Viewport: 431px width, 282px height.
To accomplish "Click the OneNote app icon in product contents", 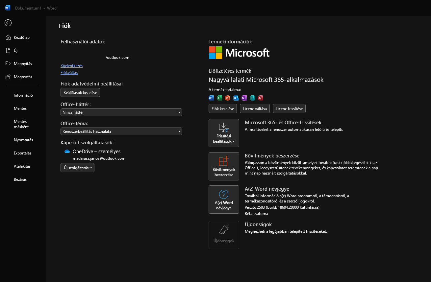I will (244, 98).
